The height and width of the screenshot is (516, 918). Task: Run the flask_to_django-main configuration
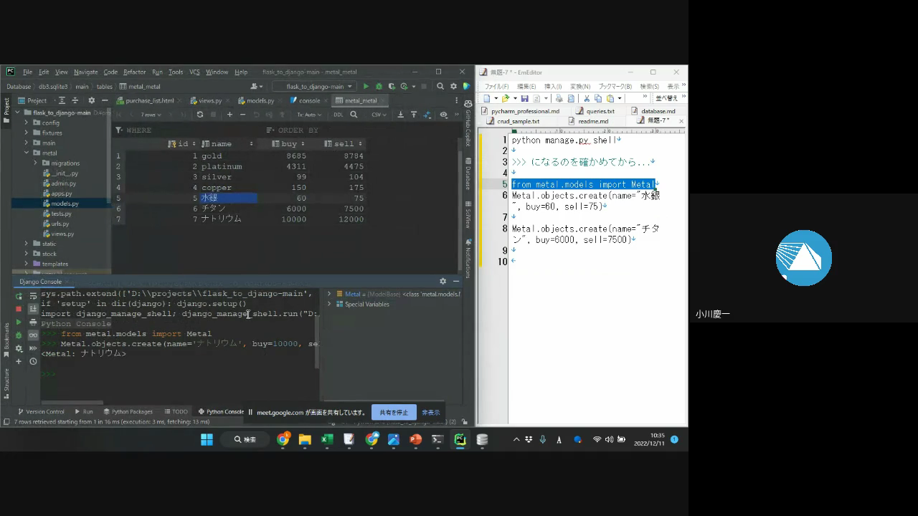pyautogui.click(x=366, y=86)
